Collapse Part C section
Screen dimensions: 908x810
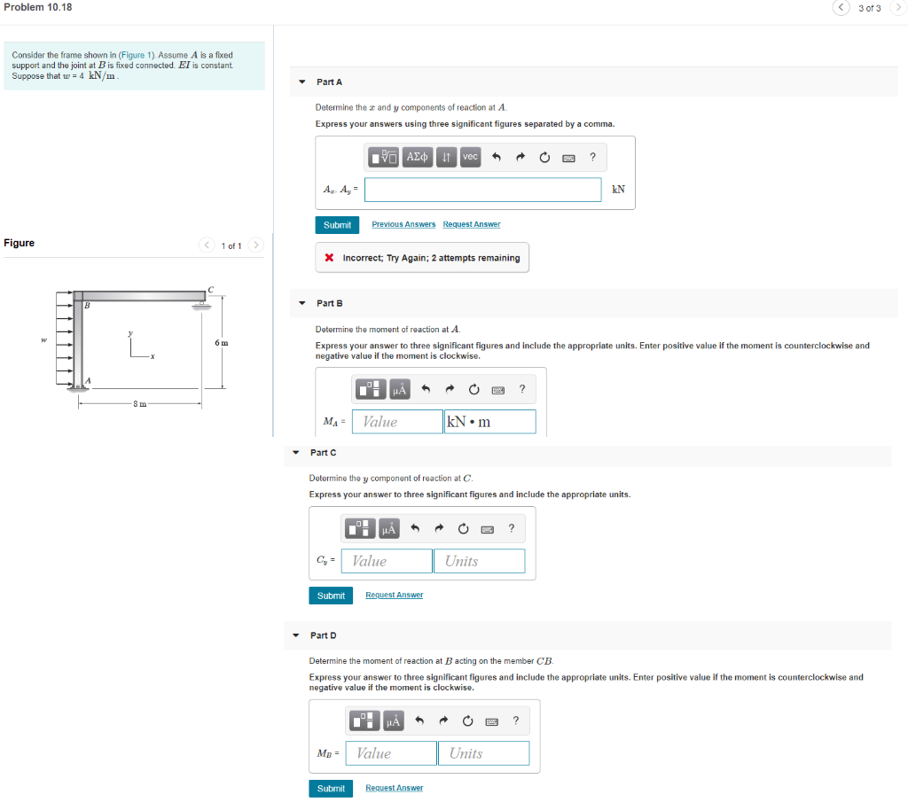click(x=296, y=453)
